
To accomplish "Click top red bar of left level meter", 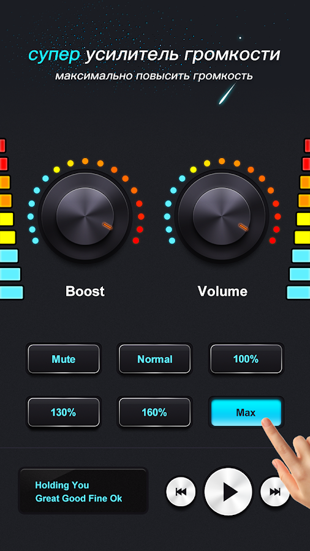I will coord(2,146).
